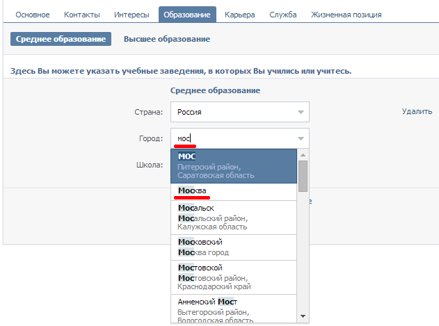Collapse the Город dropdown arrow

[x=301, y=138]
